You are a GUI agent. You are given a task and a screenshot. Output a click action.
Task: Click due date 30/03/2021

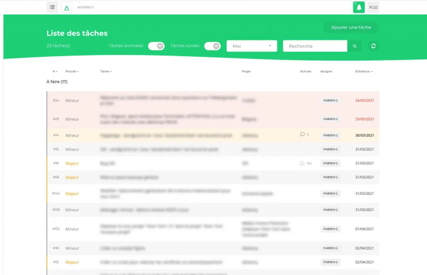pos(364,135)
